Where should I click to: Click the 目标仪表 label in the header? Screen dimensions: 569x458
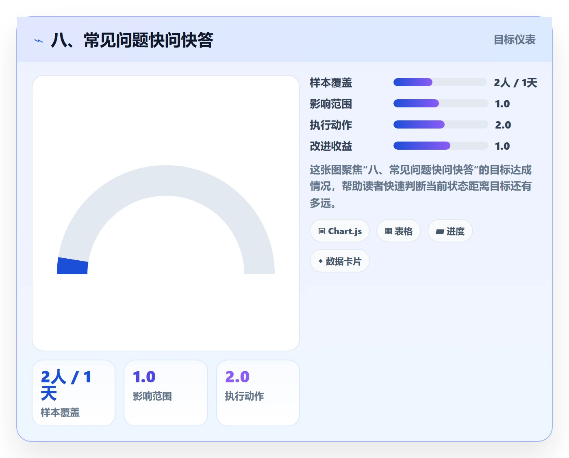(x=515, y=40)
